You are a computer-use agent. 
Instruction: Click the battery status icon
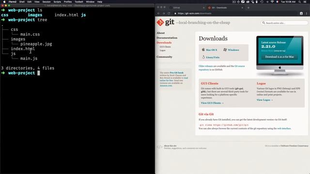[x=257, y=2]
